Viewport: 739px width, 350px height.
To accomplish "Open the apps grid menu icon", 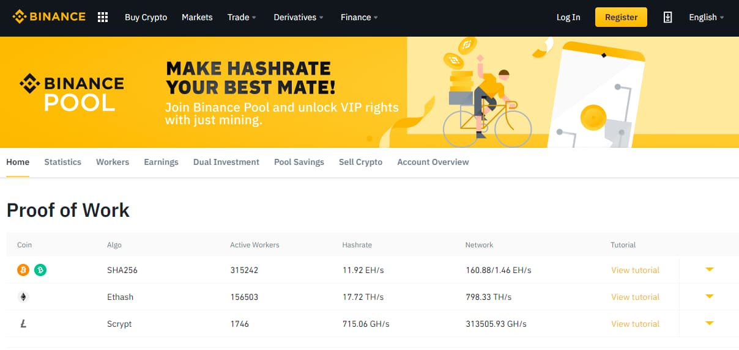I will pyautogui.click(x=103, y=17).
